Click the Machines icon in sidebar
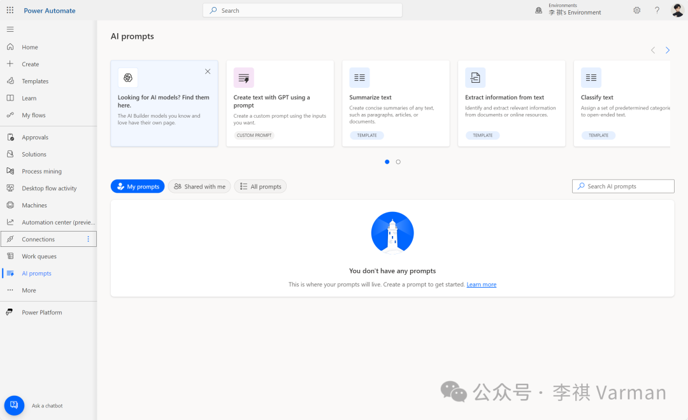688x420 pixels. tap(10, 205)
